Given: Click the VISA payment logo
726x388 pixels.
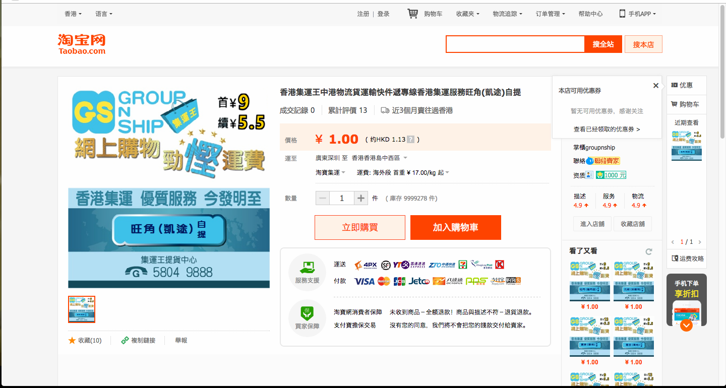Looking at the screenshot, I should pyautogui.click(x=364, y=281).
